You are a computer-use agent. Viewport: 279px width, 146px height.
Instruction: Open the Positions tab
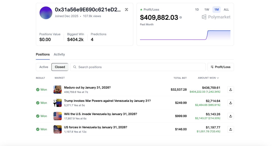tap(43, 54)
